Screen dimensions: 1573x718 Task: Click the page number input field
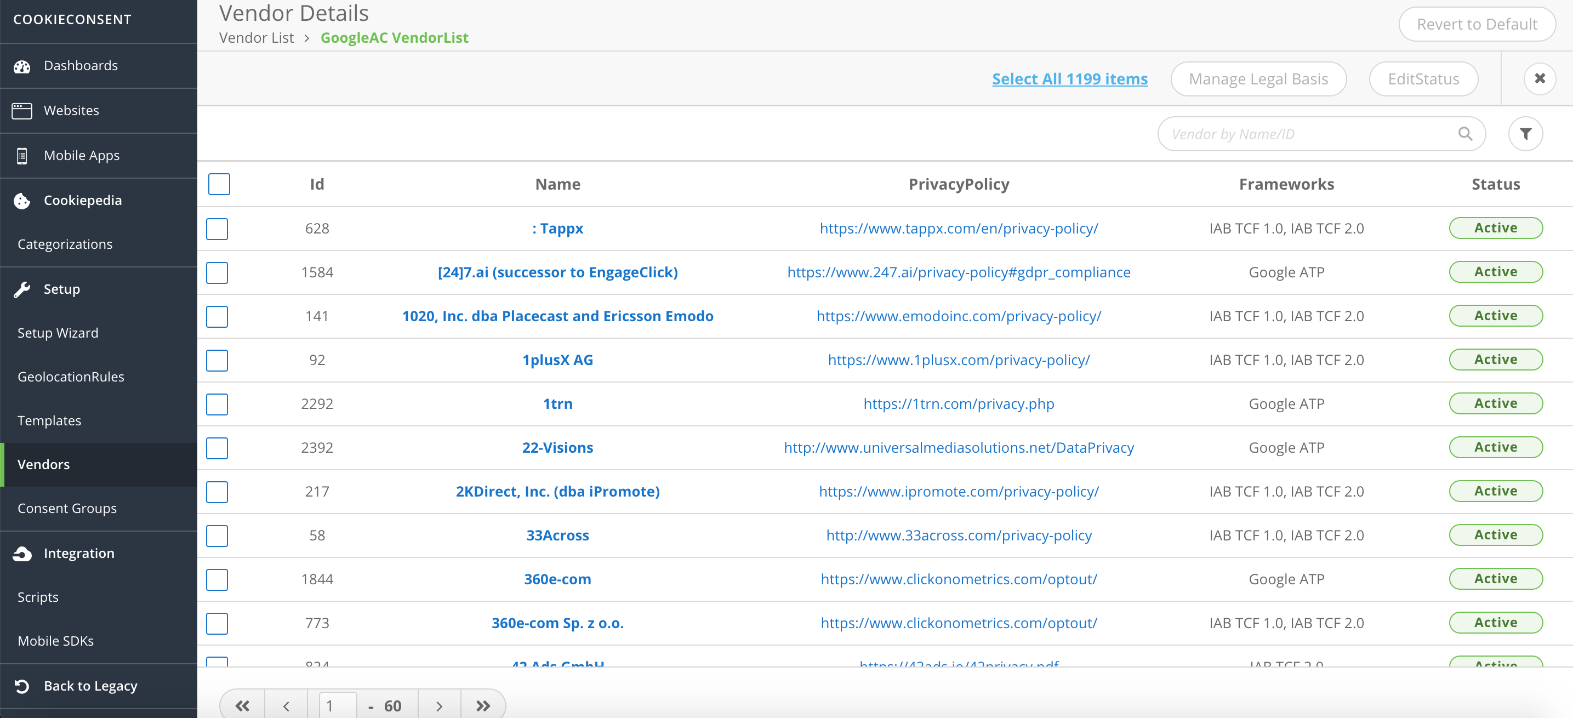click(x=338, y=706)
